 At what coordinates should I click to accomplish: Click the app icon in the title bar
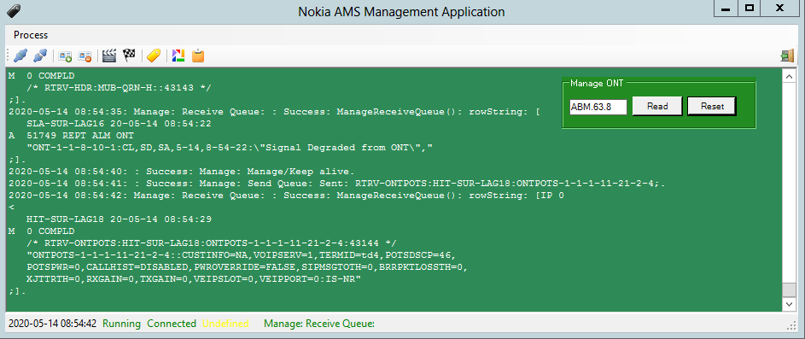pos(13,11)
